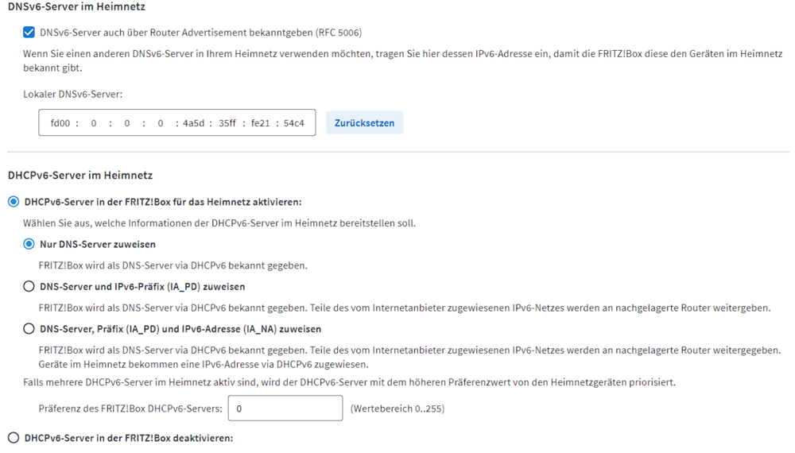Click the 'fd00' first IPv6 address segment
795x453 pixels.
click(60, 123)
